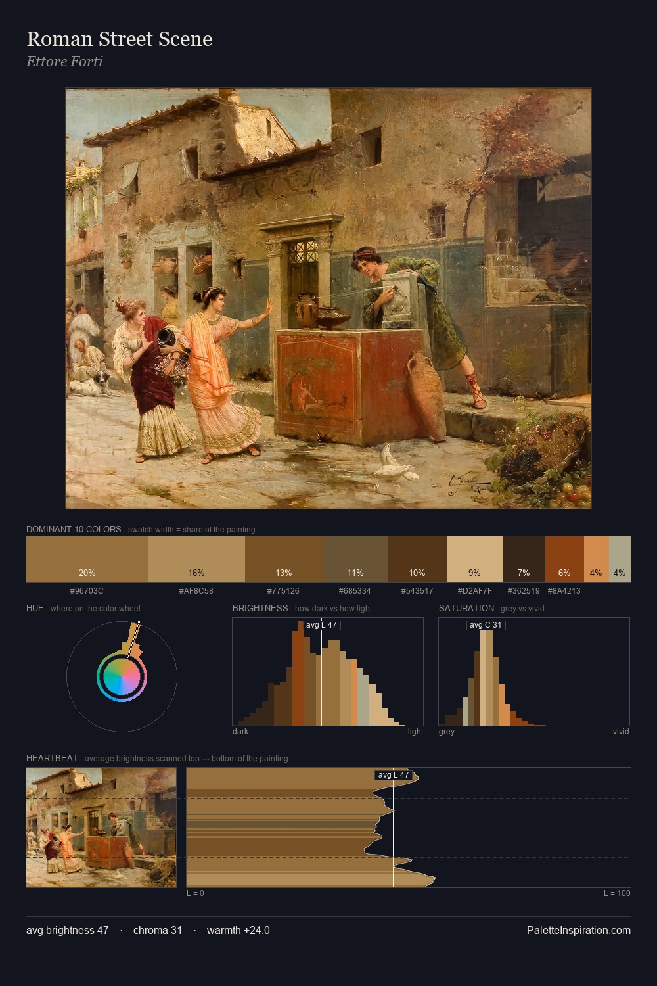Click the artist name 'Ettore Forti'
Image resolution: width=657 pixels, height=986 pixels.
[x=64, y=62]
